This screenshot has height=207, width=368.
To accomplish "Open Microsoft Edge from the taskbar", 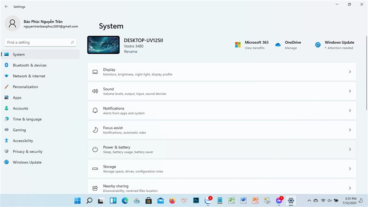I will pos(125,201).
